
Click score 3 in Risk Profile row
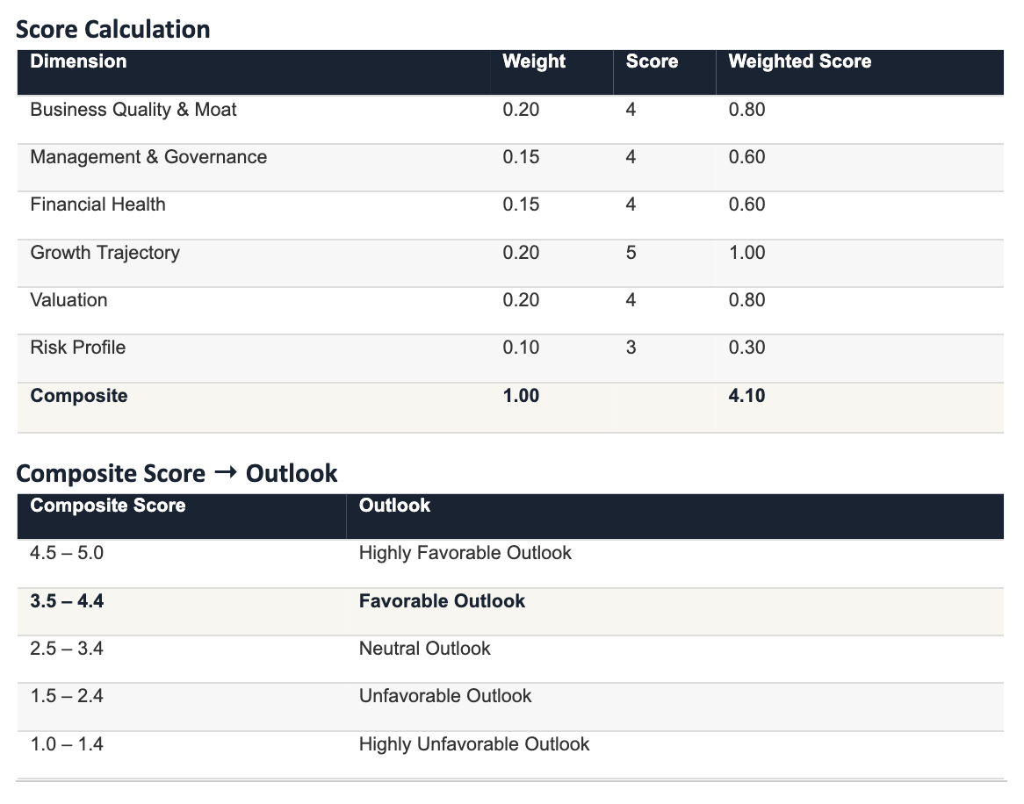(631, 348)
